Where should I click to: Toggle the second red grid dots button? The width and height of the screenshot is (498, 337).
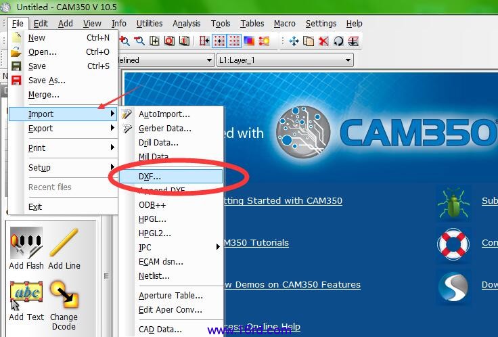pyautogui.click(x=234, y=41)
